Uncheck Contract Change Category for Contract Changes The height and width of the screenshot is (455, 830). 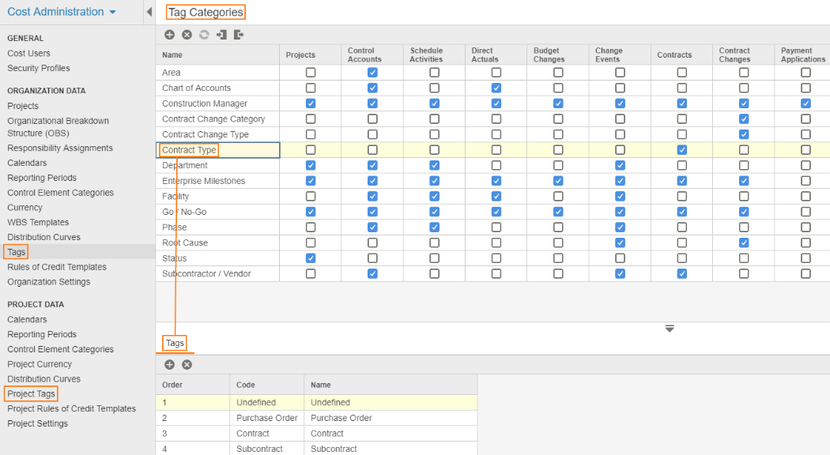744,119
